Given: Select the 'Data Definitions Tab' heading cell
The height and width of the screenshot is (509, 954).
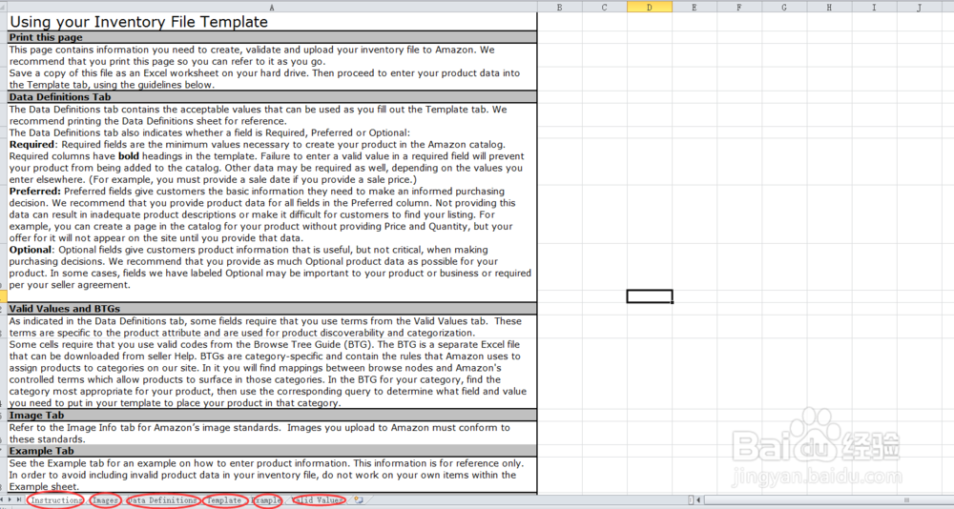Looking at the screenshot, I should [x=272, y=96].
